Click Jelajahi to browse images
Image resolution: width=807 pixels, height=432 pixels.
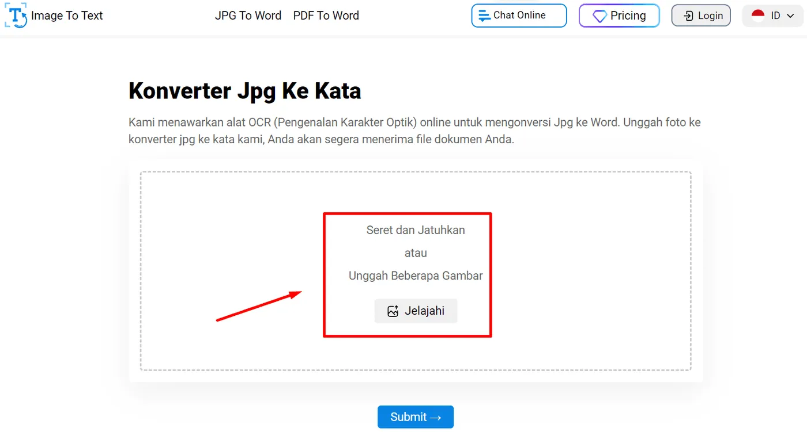pyautogui.click(x=416, y=311)
